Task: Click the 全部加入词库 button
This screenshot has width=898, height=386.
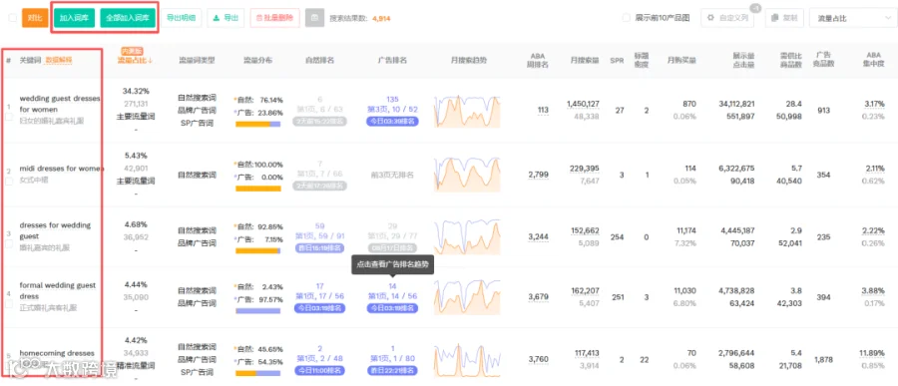Action: (128, 18)
